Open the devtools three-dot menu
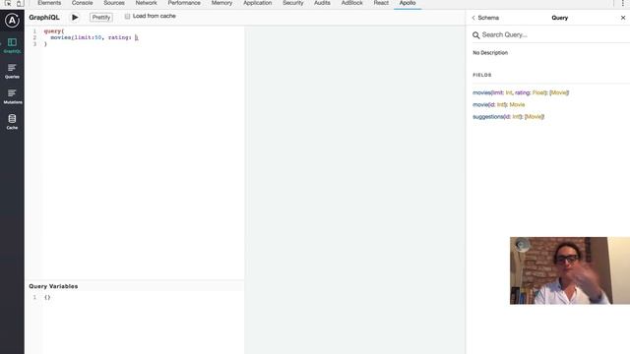 623,3
